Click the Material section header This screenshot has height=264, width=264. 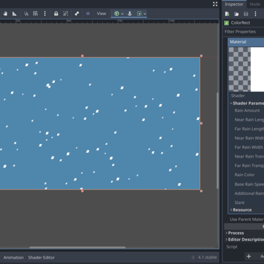[246, 42]
